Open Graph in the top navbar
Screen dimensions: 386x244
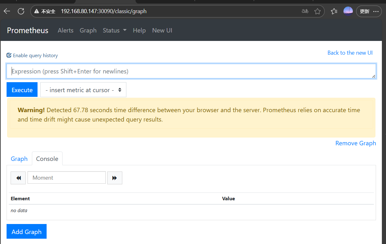[x=88, y=30]
